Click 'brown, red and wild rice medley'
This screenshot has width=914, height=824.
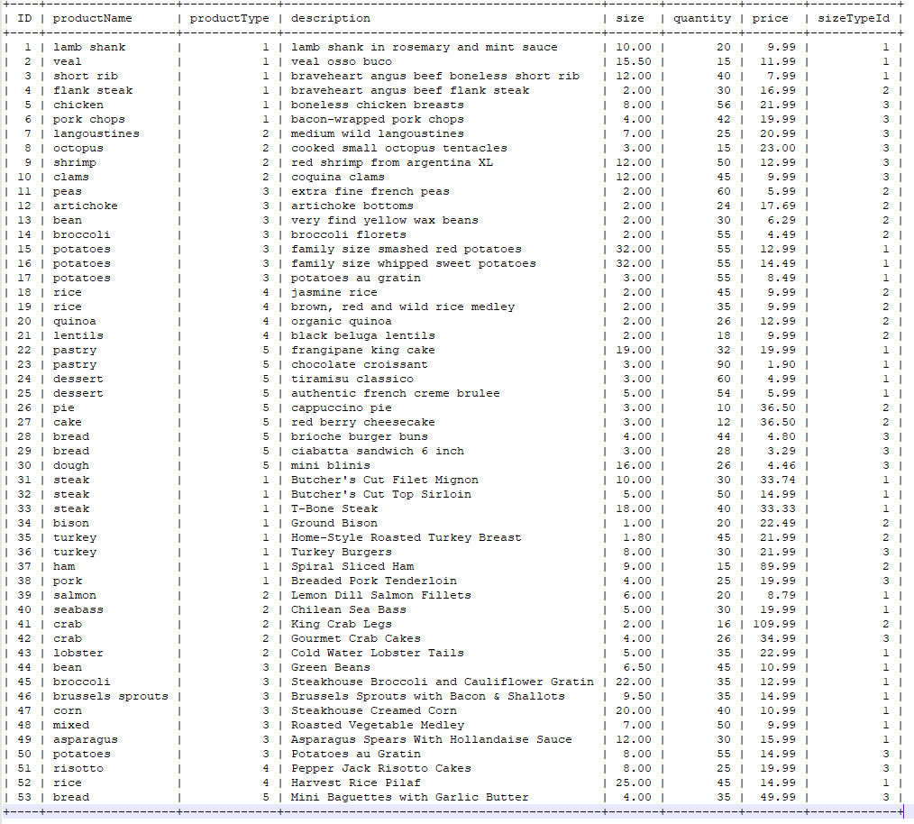point(403,307)
